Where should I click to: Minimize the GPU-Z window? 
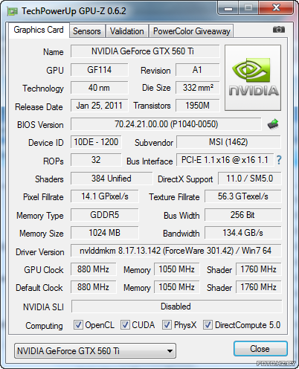click(228, 8)
